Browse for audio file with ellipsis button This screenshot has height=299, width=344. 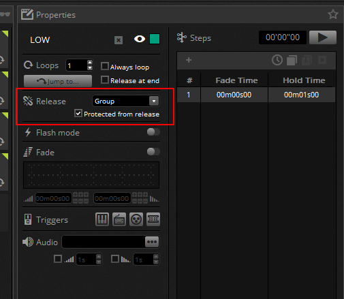(x=152, y=242)
